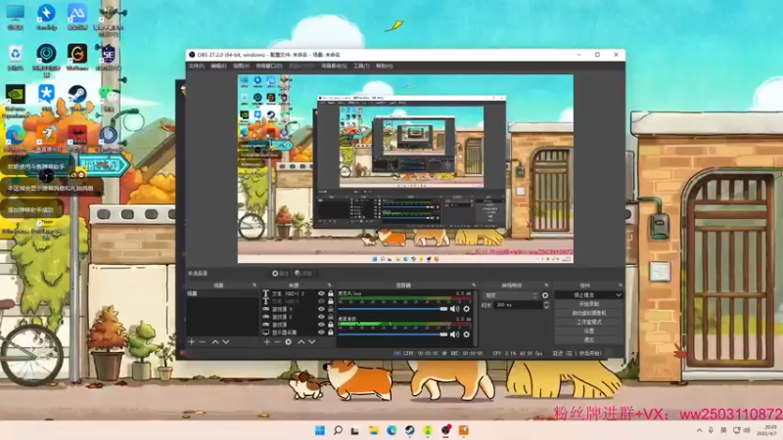This screenshot has width=783, height=440.
Task: Hide the 游戏源 2 source
Action: point(321,317)
